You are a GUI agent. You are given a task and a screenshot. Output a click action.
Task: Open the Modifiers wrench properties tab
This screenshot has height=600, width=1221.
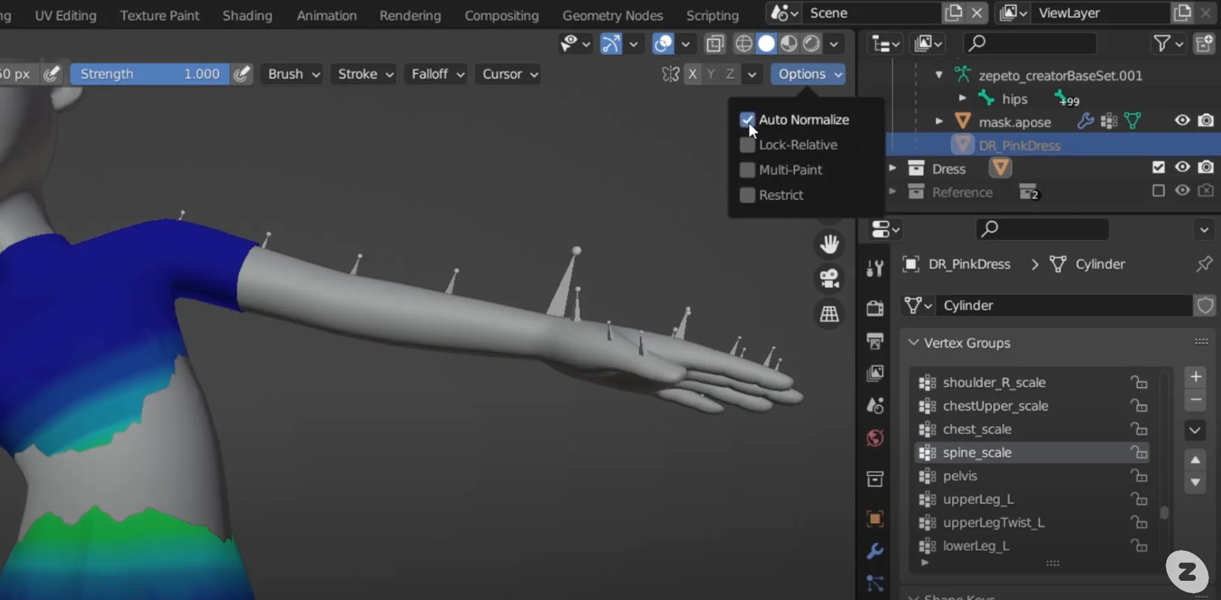pos(875,551)
